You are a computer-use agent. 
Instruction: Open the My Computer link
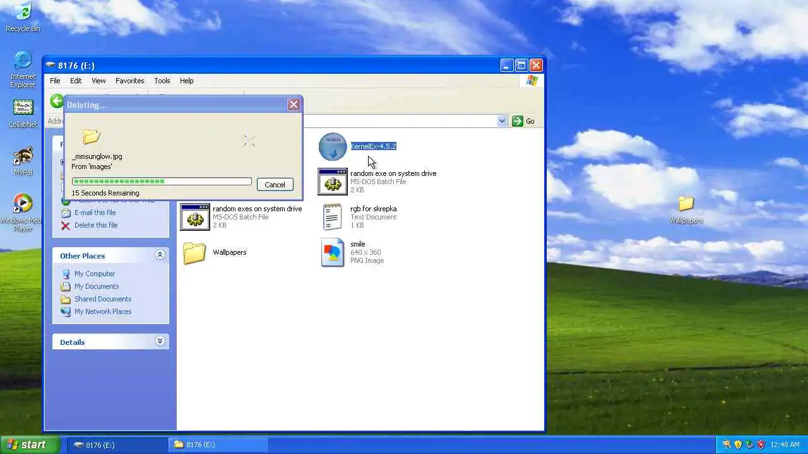[95, 274]
